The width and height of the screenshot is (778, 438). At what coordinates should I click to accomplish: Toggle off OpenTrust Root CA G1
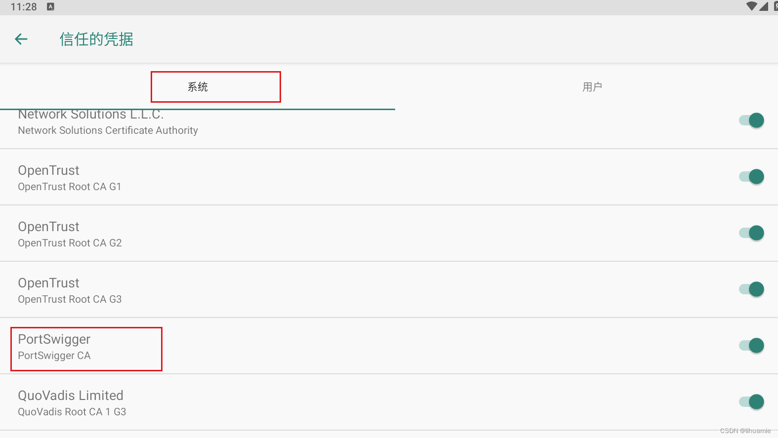tap(751, 177)
